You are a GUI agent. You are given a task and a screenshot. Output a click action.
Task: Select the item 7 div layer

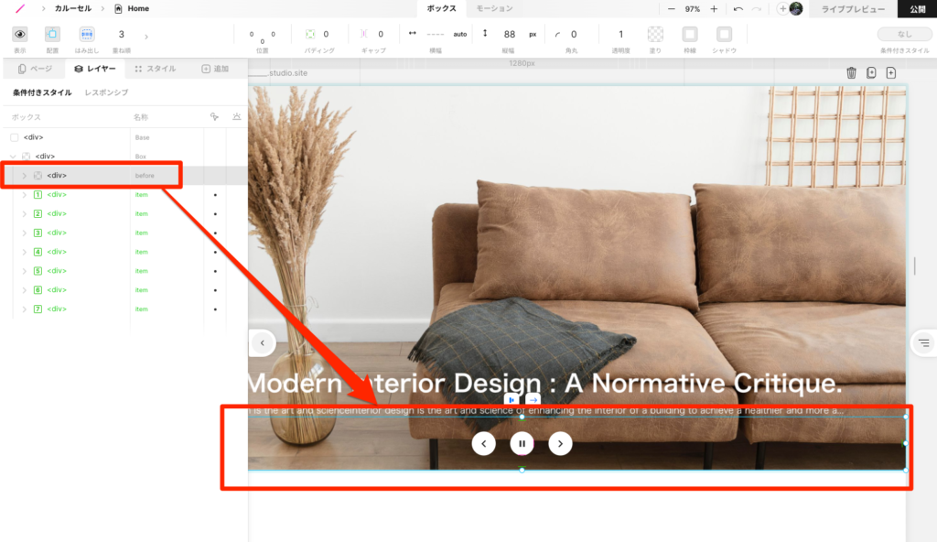[125, 309]
